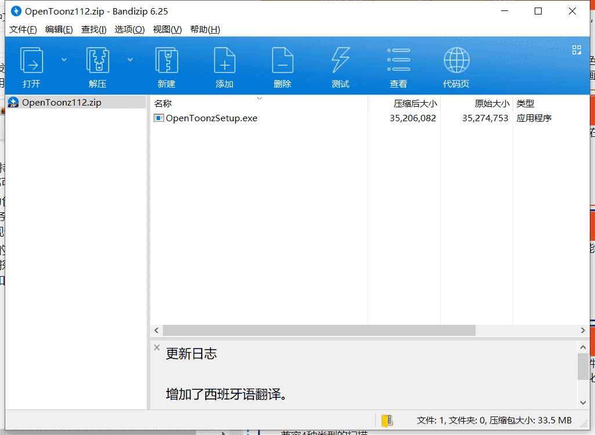Close the Bandizip window
The width and height of the screenshot is (595, 435).
click(x=572, y=11)
